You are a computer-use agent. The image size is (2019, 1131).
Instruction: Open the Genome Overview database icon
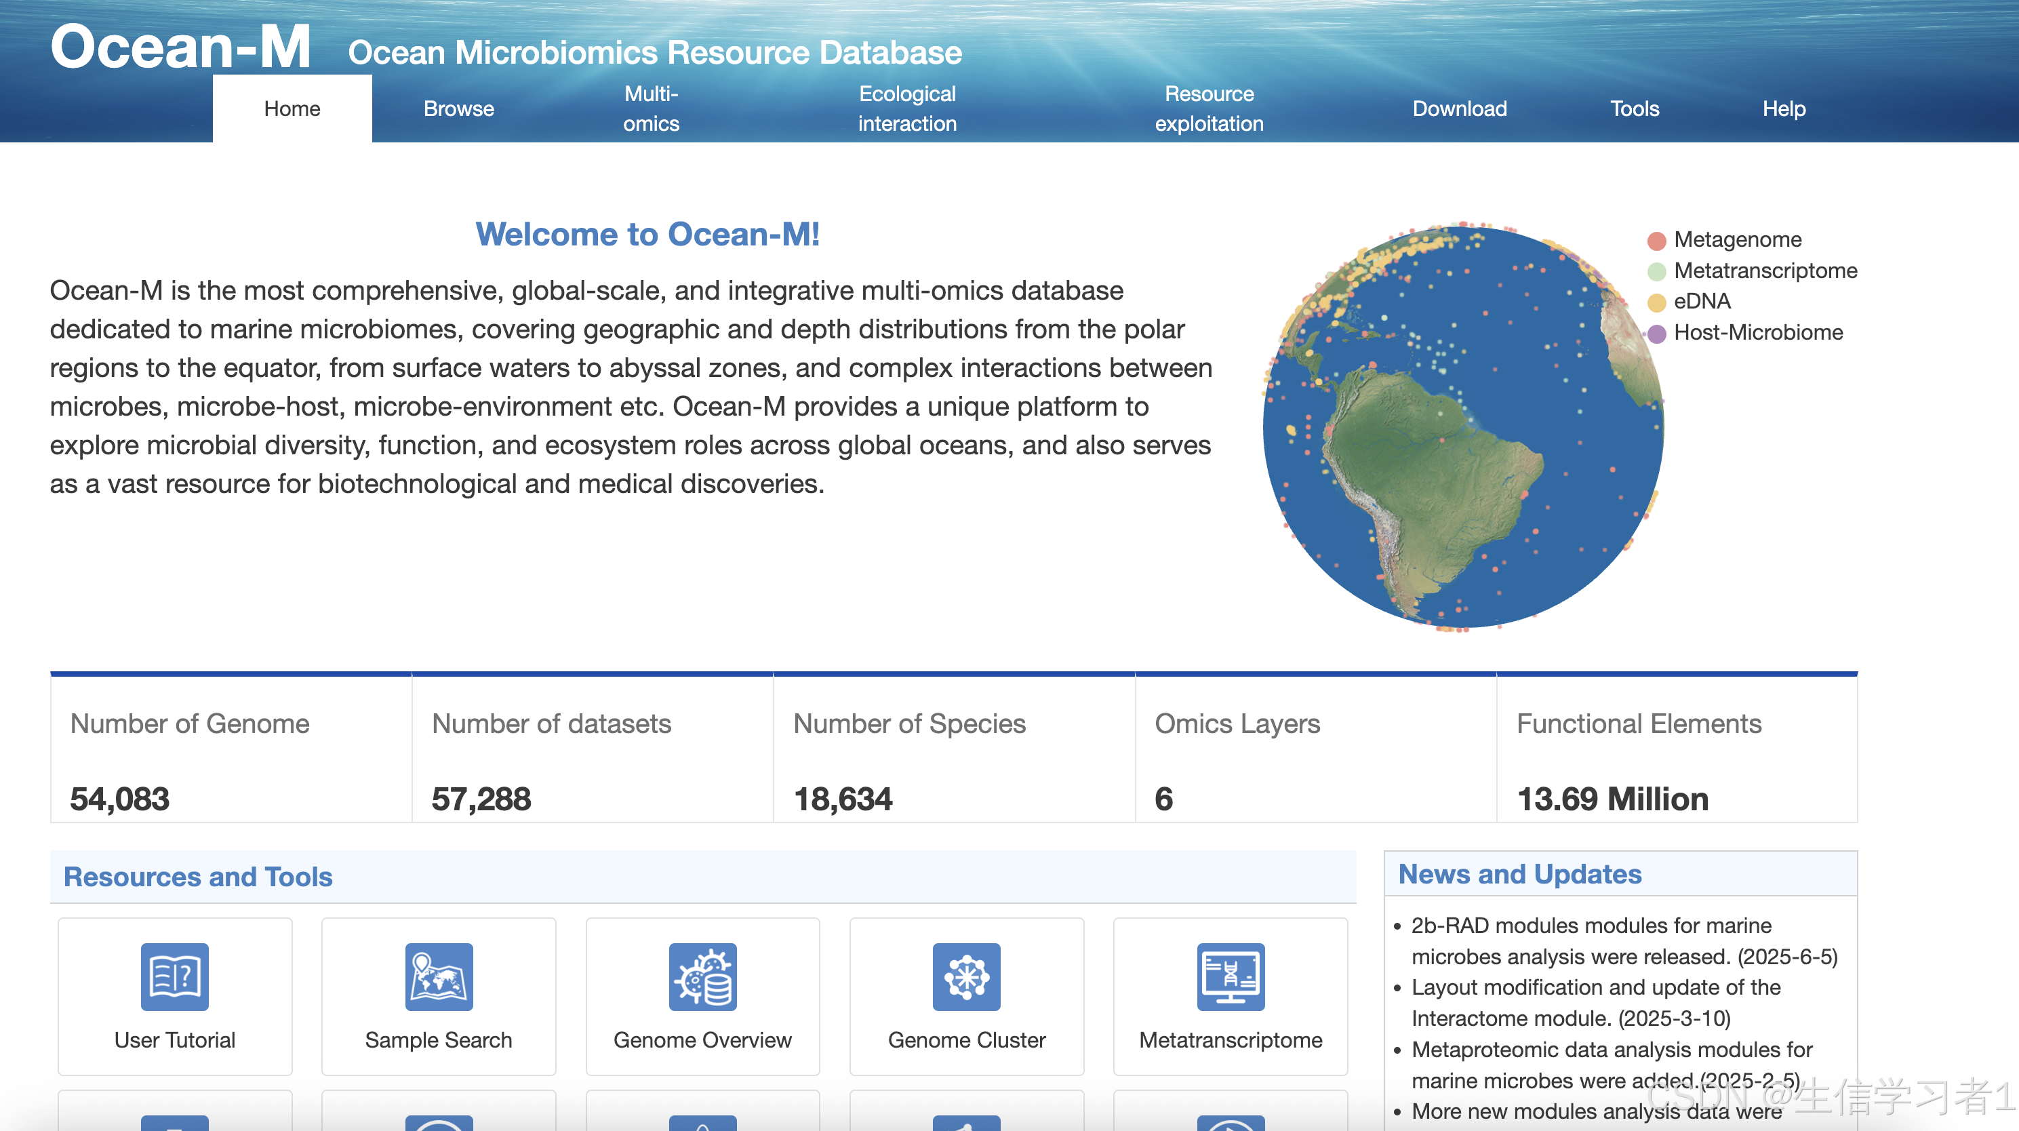pos(702,976)
